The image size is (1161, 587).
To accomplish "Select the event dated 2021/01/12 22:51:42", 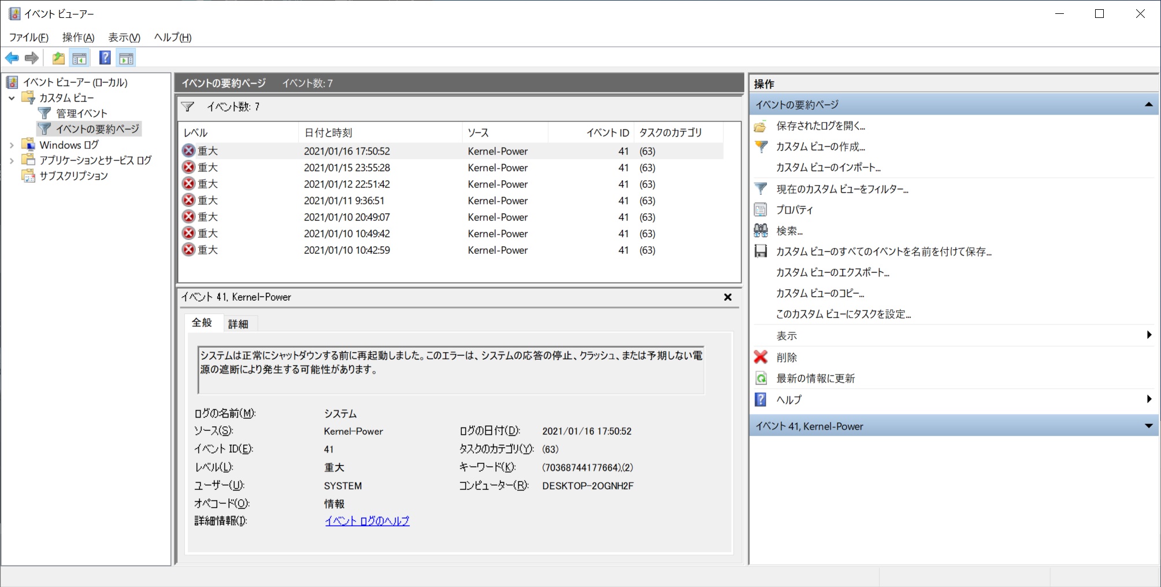I will (347, 184).
